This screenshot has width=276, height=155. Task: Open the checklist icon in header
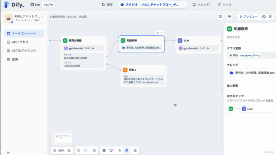click(270, 17)
